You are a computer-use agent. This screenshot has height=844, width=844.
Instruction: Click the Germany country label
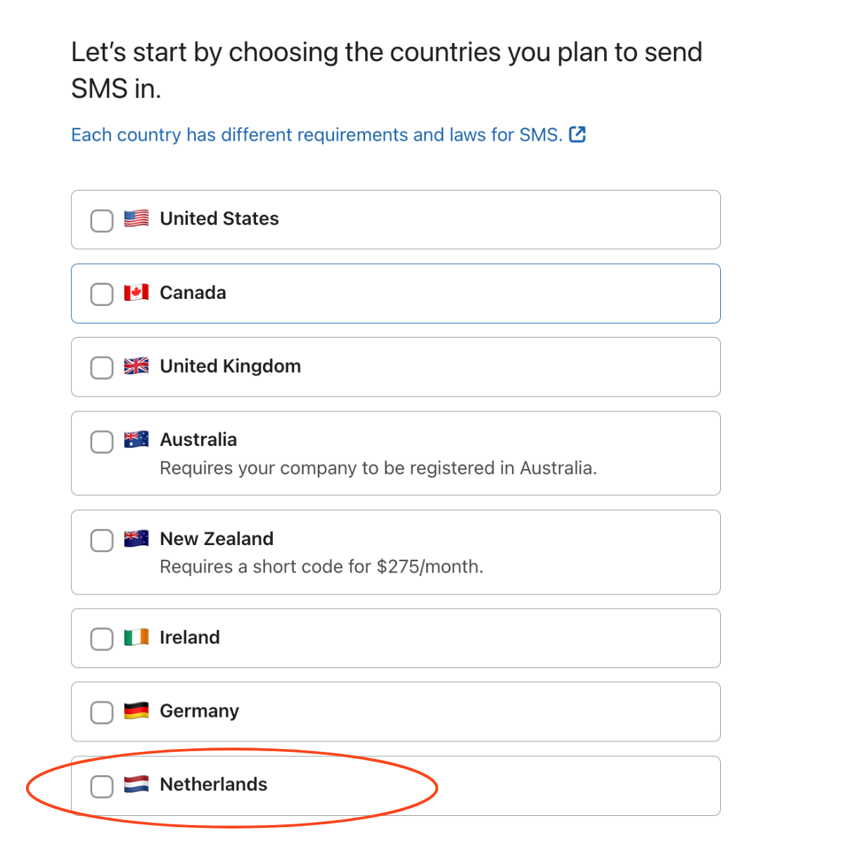199,711
